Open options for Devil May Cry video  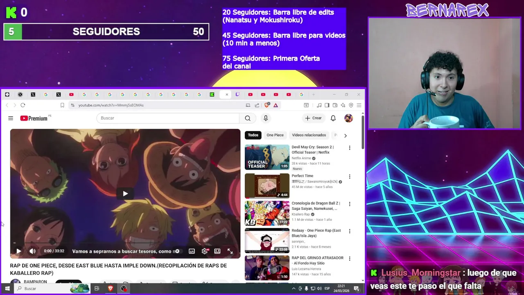point(350,148)
